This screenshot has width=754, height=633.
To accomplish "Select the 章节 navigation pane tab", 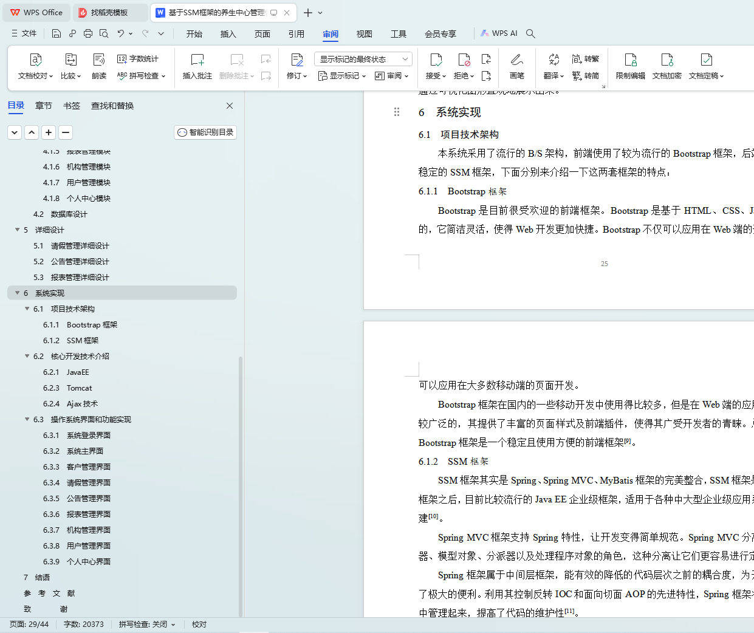I will (44, 106).
